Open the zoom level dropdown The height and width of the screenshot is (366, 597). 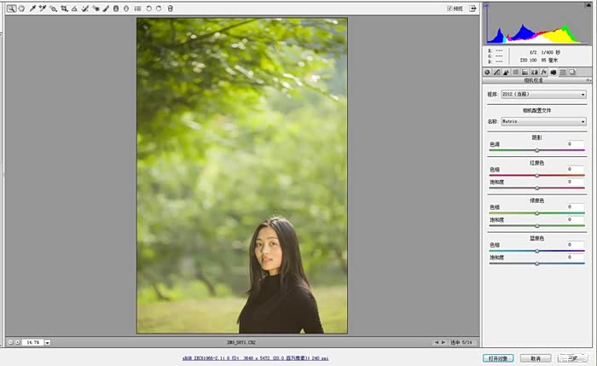(x=48, y=342)
